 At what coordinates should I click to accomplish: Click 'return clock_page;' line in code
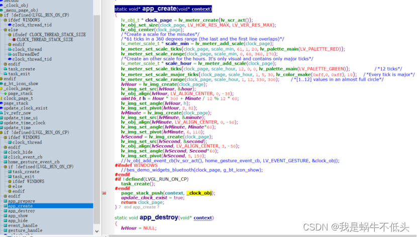(x=143, y=202)
